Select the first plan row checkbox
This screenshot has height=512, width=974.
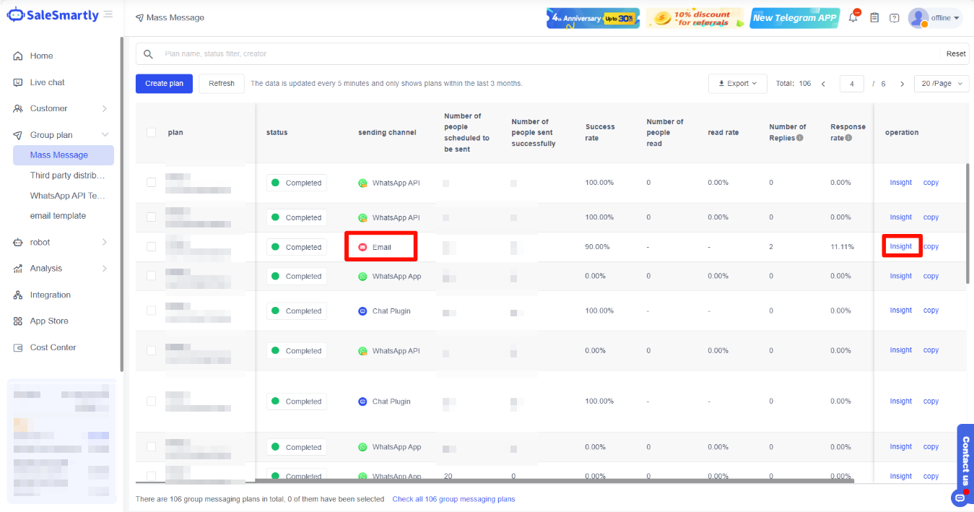(151, 183)
